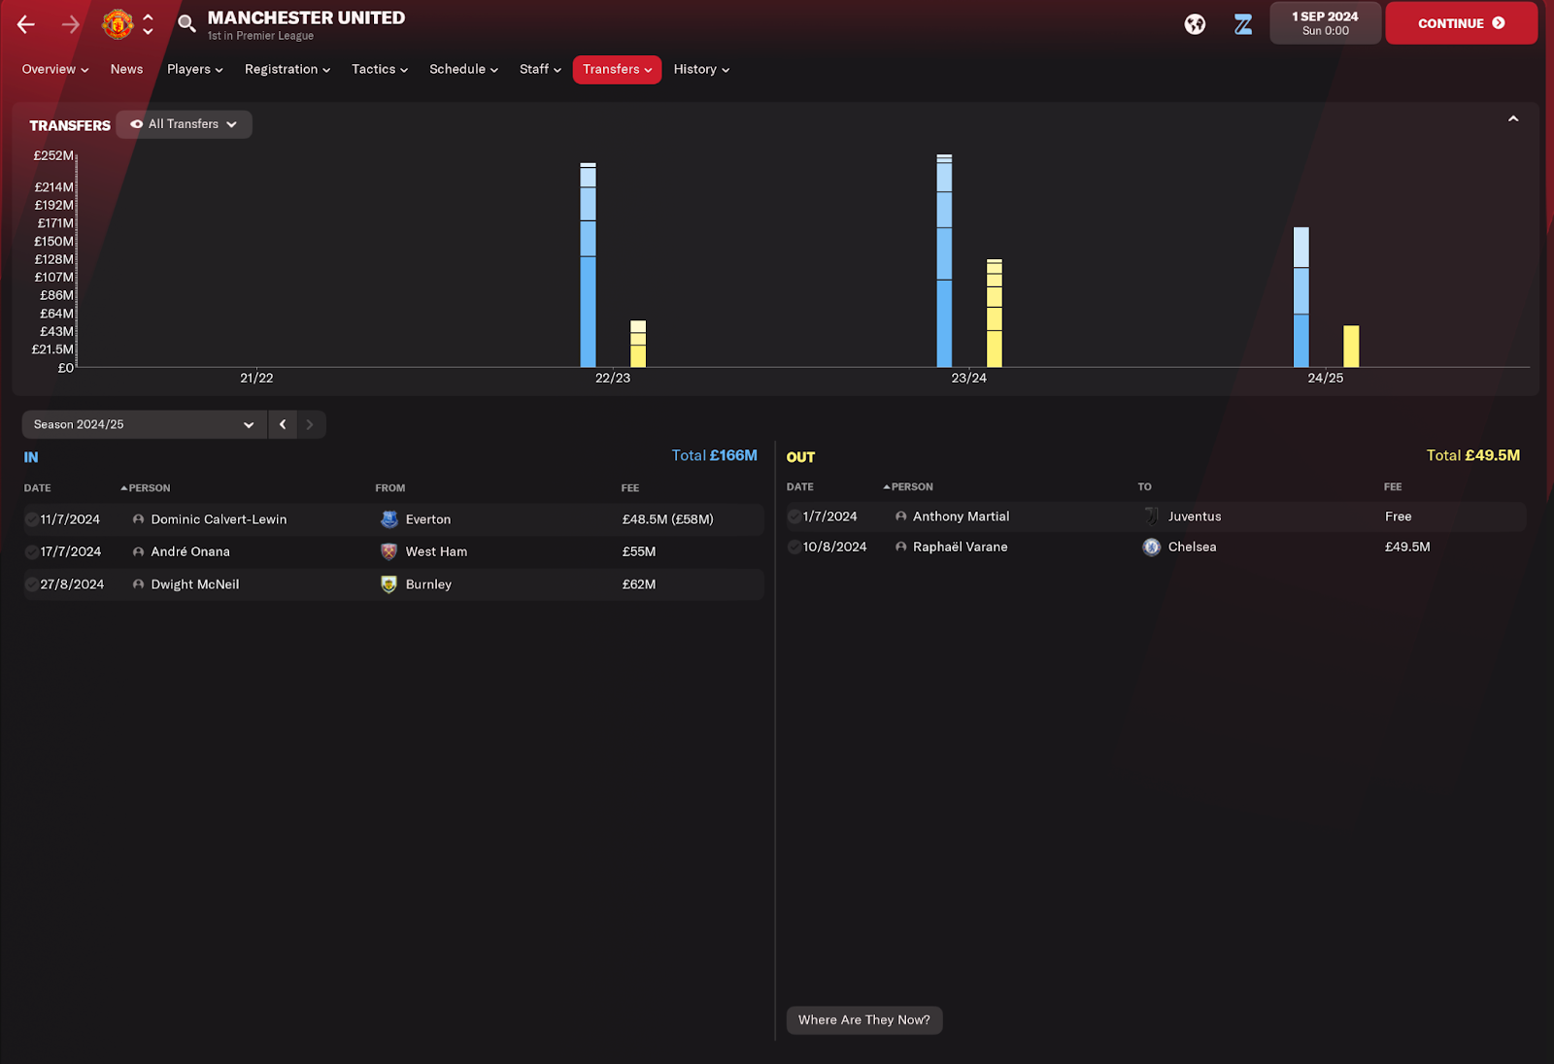Image resolution: width=1554 pixels, height=1064 pixels.
Task: Click the Chelsea club badge
Action: 1152,547
